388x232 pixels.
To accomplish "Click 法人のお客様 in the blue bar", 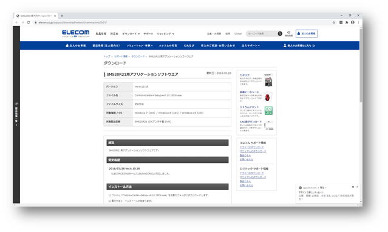I will [76, 45].
